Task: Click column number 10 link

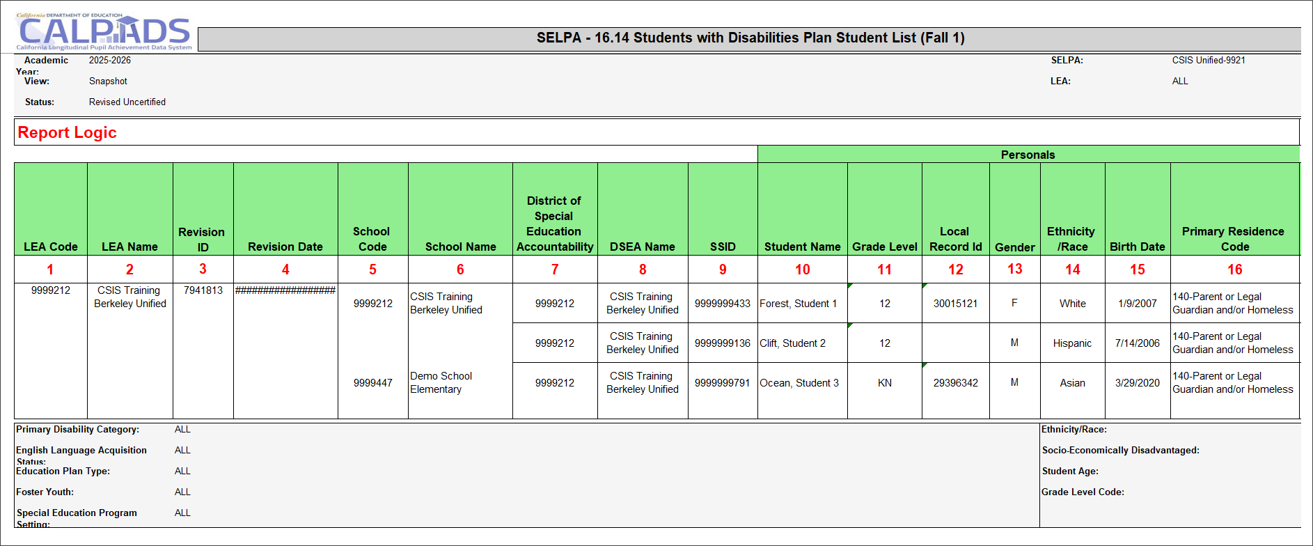Action: pyautogui.click(x=802, y=270)
